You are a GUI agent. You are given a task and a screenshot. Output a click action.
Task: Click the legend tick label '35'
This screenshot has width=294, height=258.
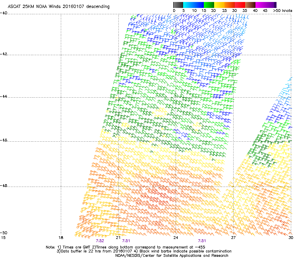pos(245,11)
